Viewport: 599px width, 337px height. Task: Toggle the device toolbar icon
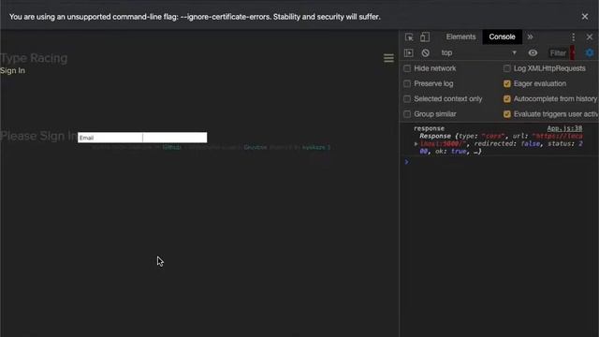pyautogui.click(x=425, y=37)
